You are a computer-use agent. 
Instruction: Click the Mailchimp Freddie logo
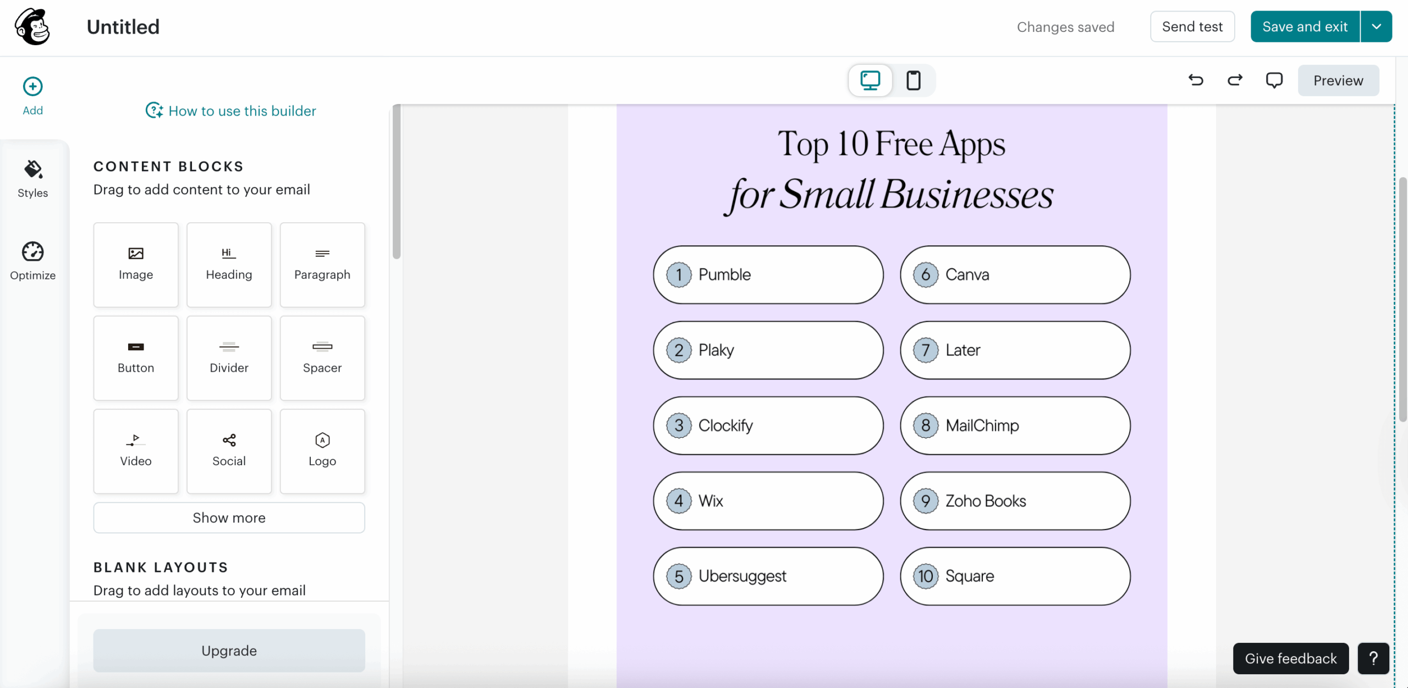pos(32,26)
